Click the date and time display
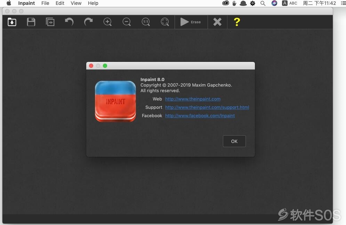The width and height of the screenshot is (346, 225). (x=319, y=3)
